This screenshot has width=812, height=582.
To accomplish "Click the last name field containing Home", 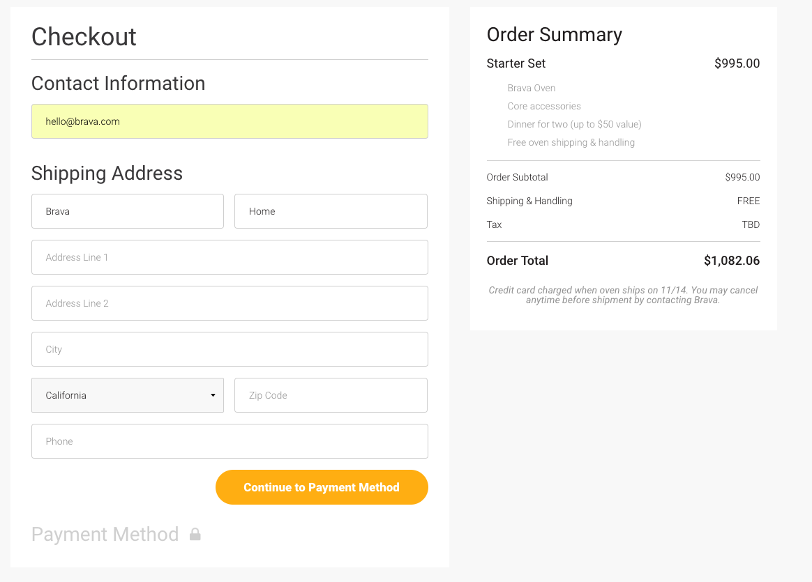I will (331, 211).
